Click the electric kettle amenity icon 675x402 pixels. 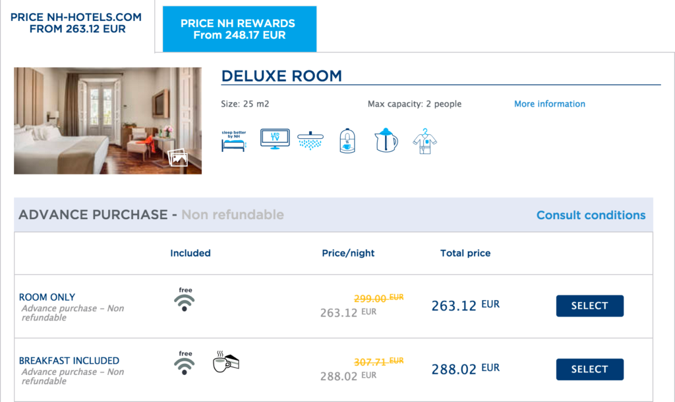pyautogui.click(x=386, y=140)
